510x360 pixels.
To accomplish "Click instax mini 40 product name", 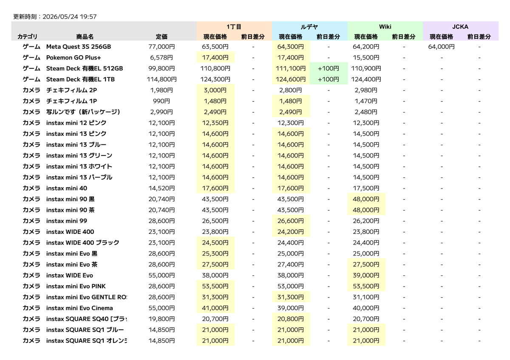I will (67, 188).
